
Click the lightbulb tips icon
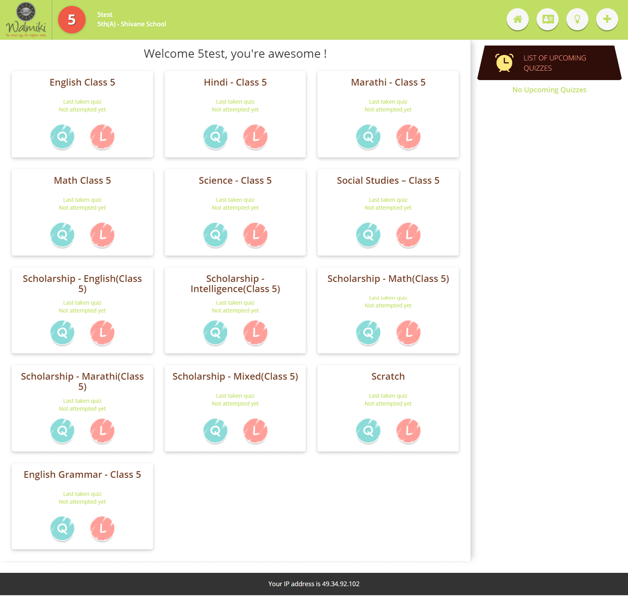click(x=577, y=19)
